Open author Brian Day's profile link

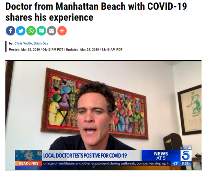(41, 43)
